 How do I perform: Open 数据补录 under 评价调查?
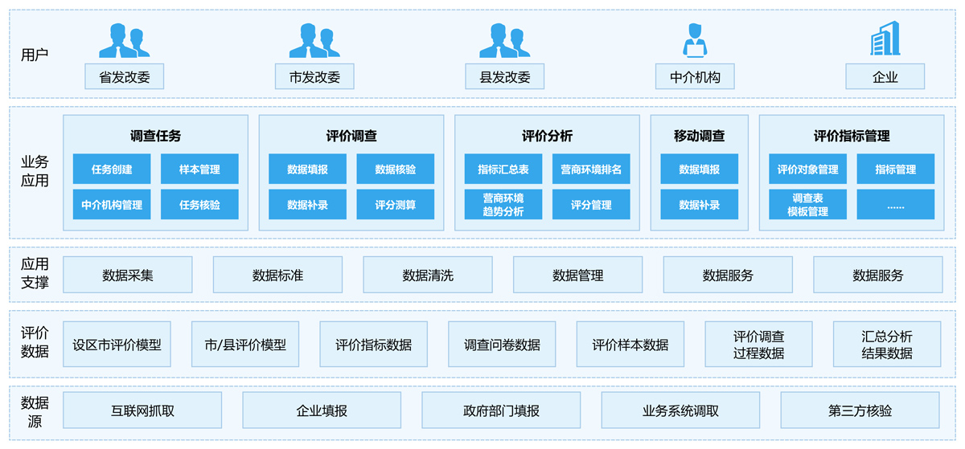pos(307,205)
